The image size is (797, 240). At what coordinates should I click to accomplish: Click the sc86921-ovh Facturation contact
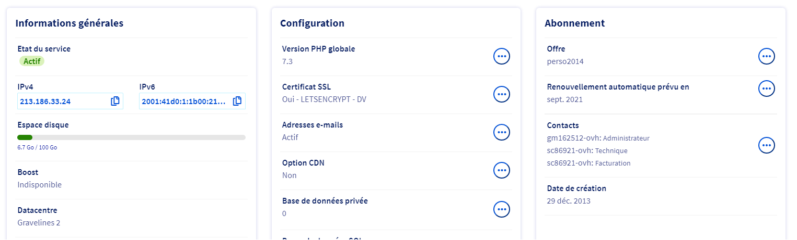tap(588, 163)
